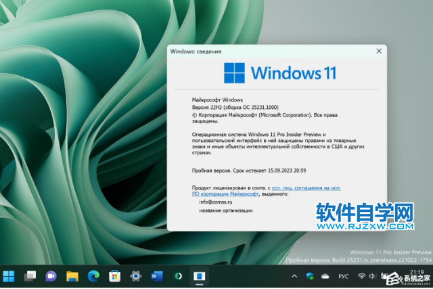This screenshot has width=433, height=289.
Task: Click the Версия 22H2 build line
Action: (x=235, y=107)
